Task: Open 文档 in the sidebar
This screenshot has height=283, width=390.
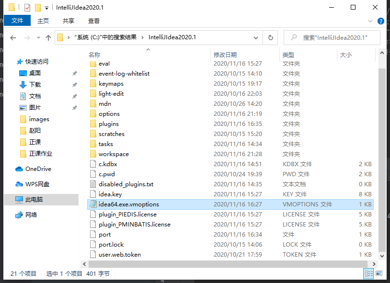Action: coord(35,96)
